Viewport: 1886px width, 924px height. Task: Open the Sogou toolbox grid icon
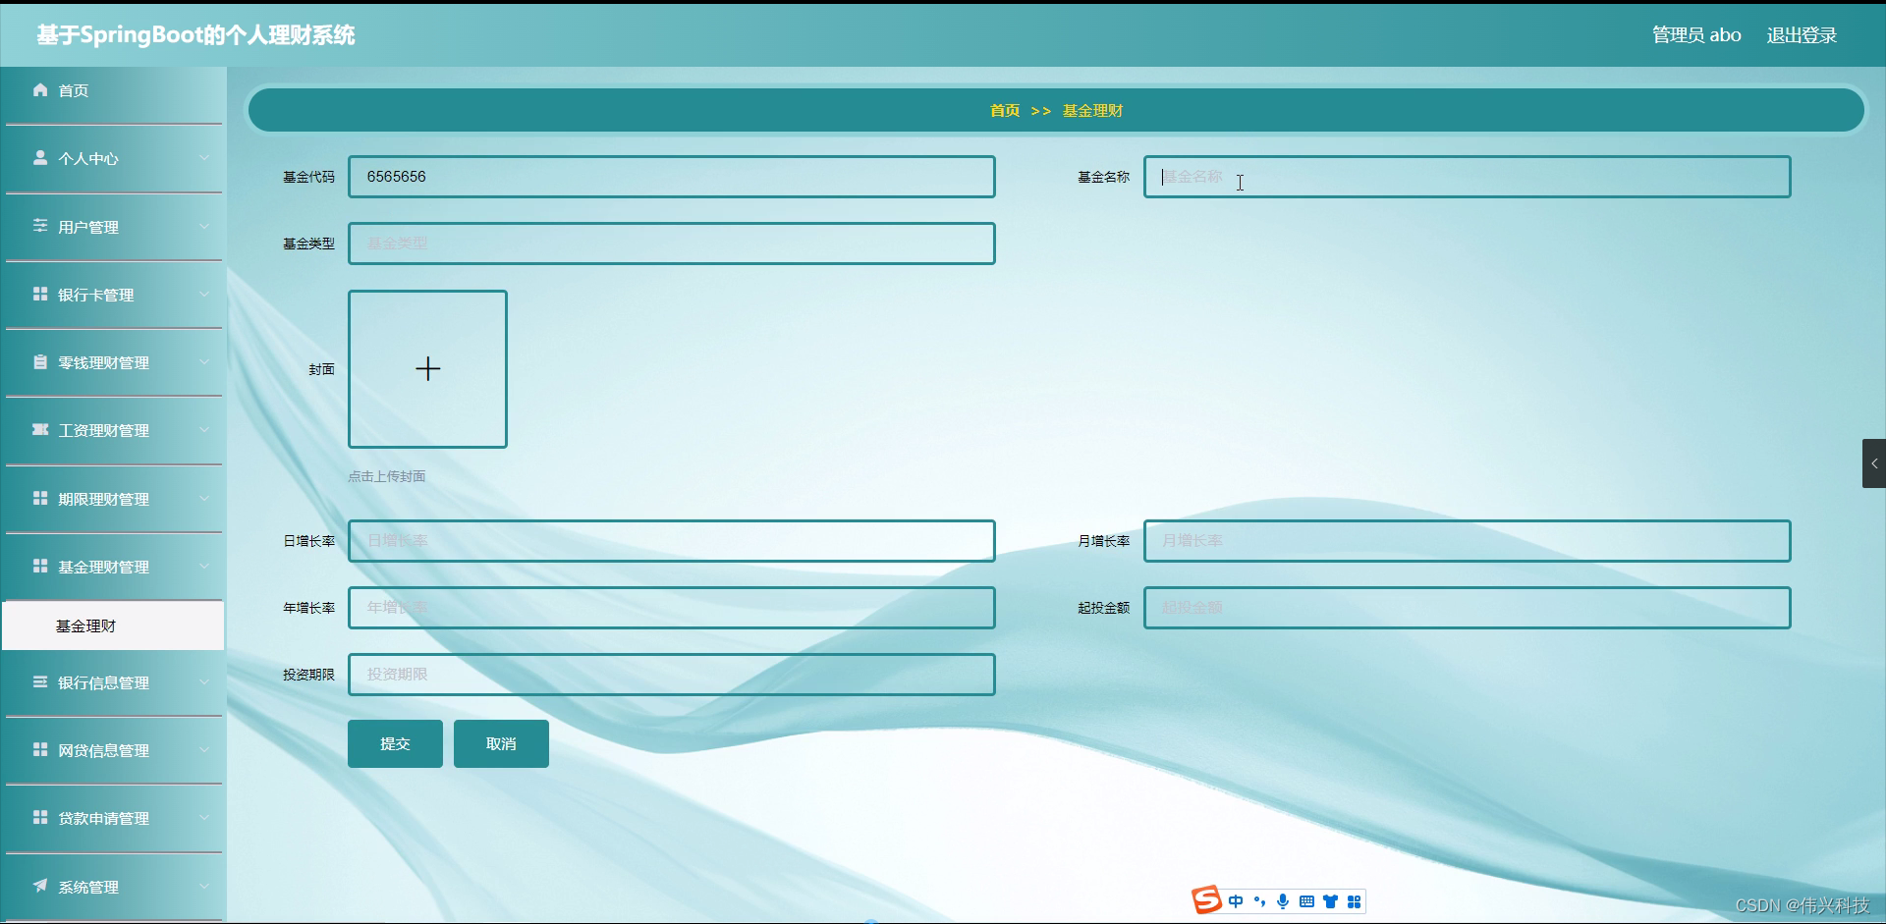(1356, 901)
